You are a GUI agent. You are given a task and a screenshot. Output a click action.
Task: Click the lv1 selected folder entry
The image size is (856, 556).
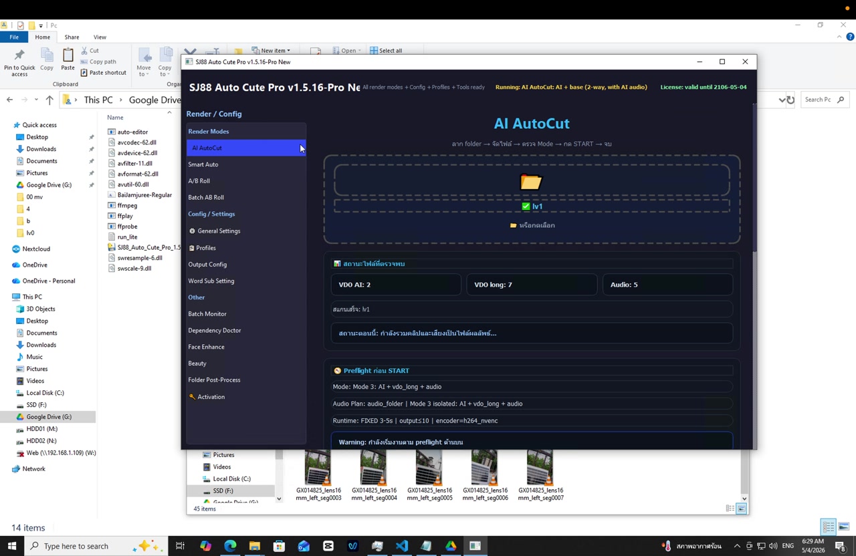(x=532, y=206)
